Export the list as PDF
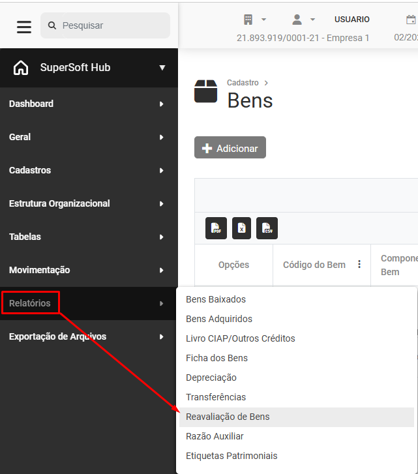Screen dimensions: 418x474 216,228
